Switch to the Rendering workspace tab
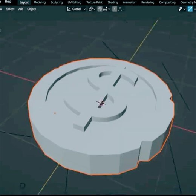 148,2
